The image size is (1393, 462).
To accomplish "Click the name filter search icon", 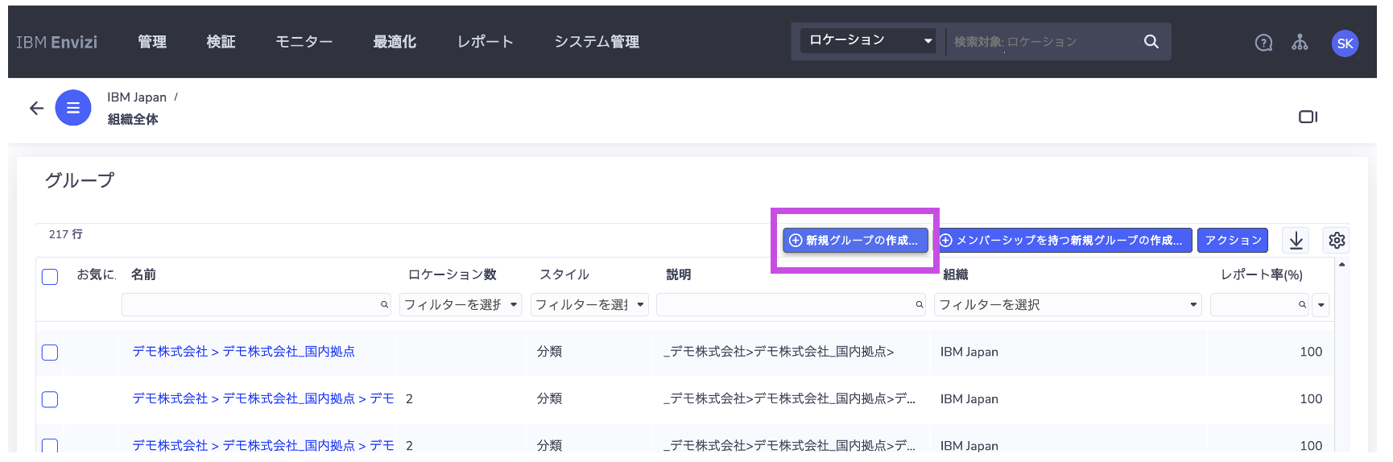I will tap(384, 304).
